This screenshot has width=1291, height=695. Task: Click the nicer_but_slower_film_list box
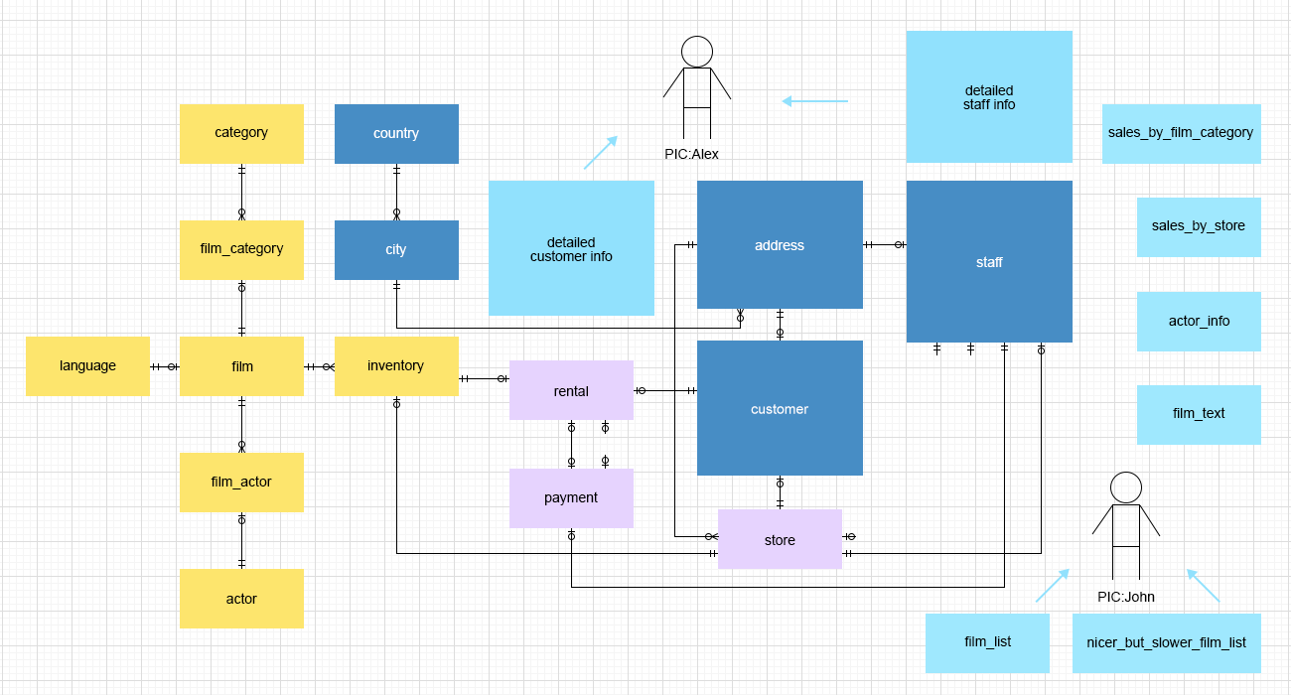pyautogui.click(x=1166, y=642)
